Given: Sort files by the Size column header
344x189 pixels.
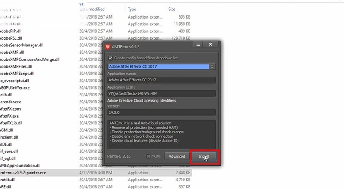Looking at the screenshot, I should click(172, 9).
